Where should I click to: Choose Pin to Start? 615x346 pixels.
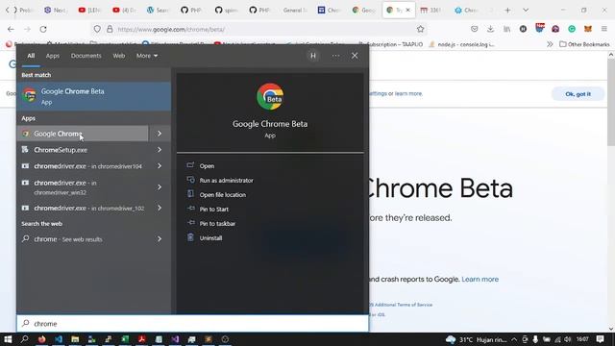coord(213,210)
